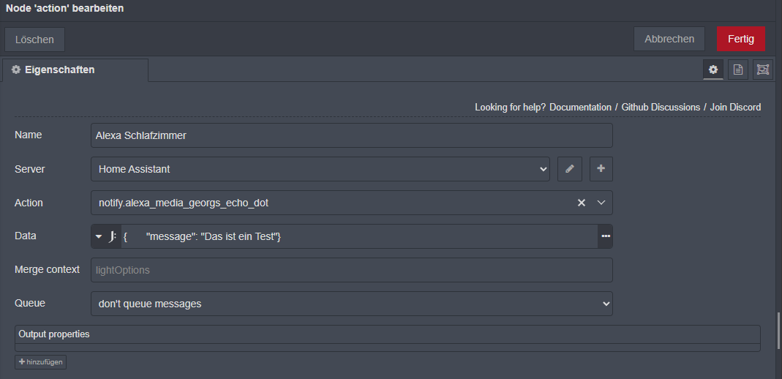Open node properties gear icon tab
Image resolution: width=782 pixels, height=379 pixels.
point(713,70)
